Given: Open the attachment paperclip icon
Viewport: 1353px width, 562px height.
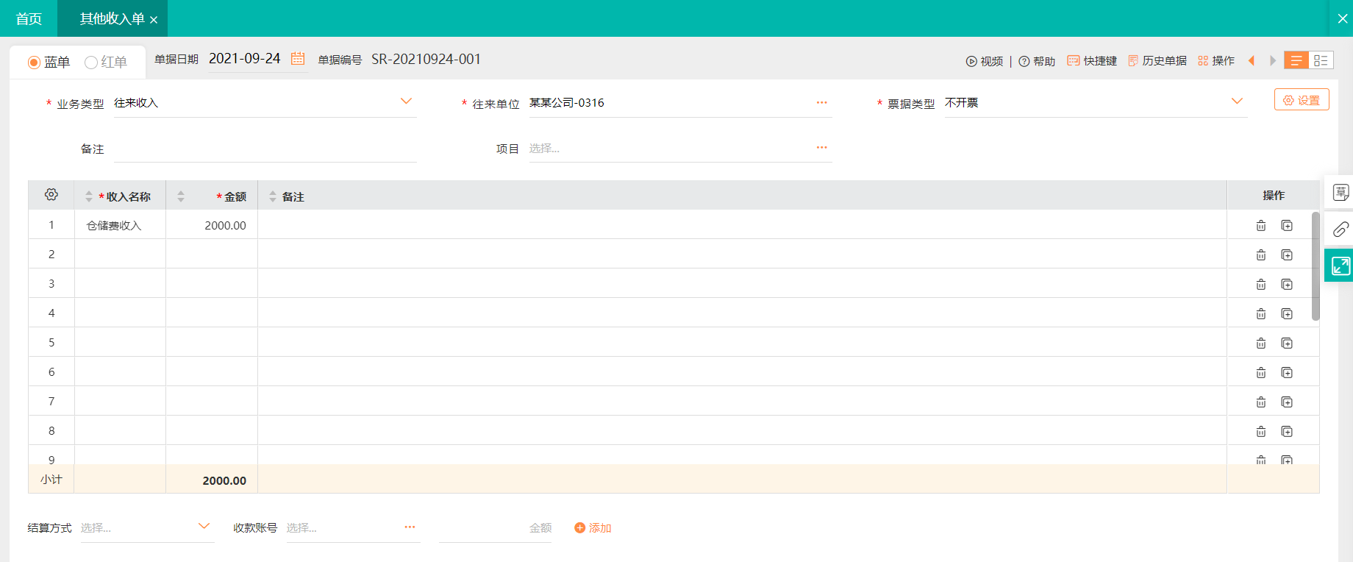Looking at the screenshot, I should tap(1340, 230).
